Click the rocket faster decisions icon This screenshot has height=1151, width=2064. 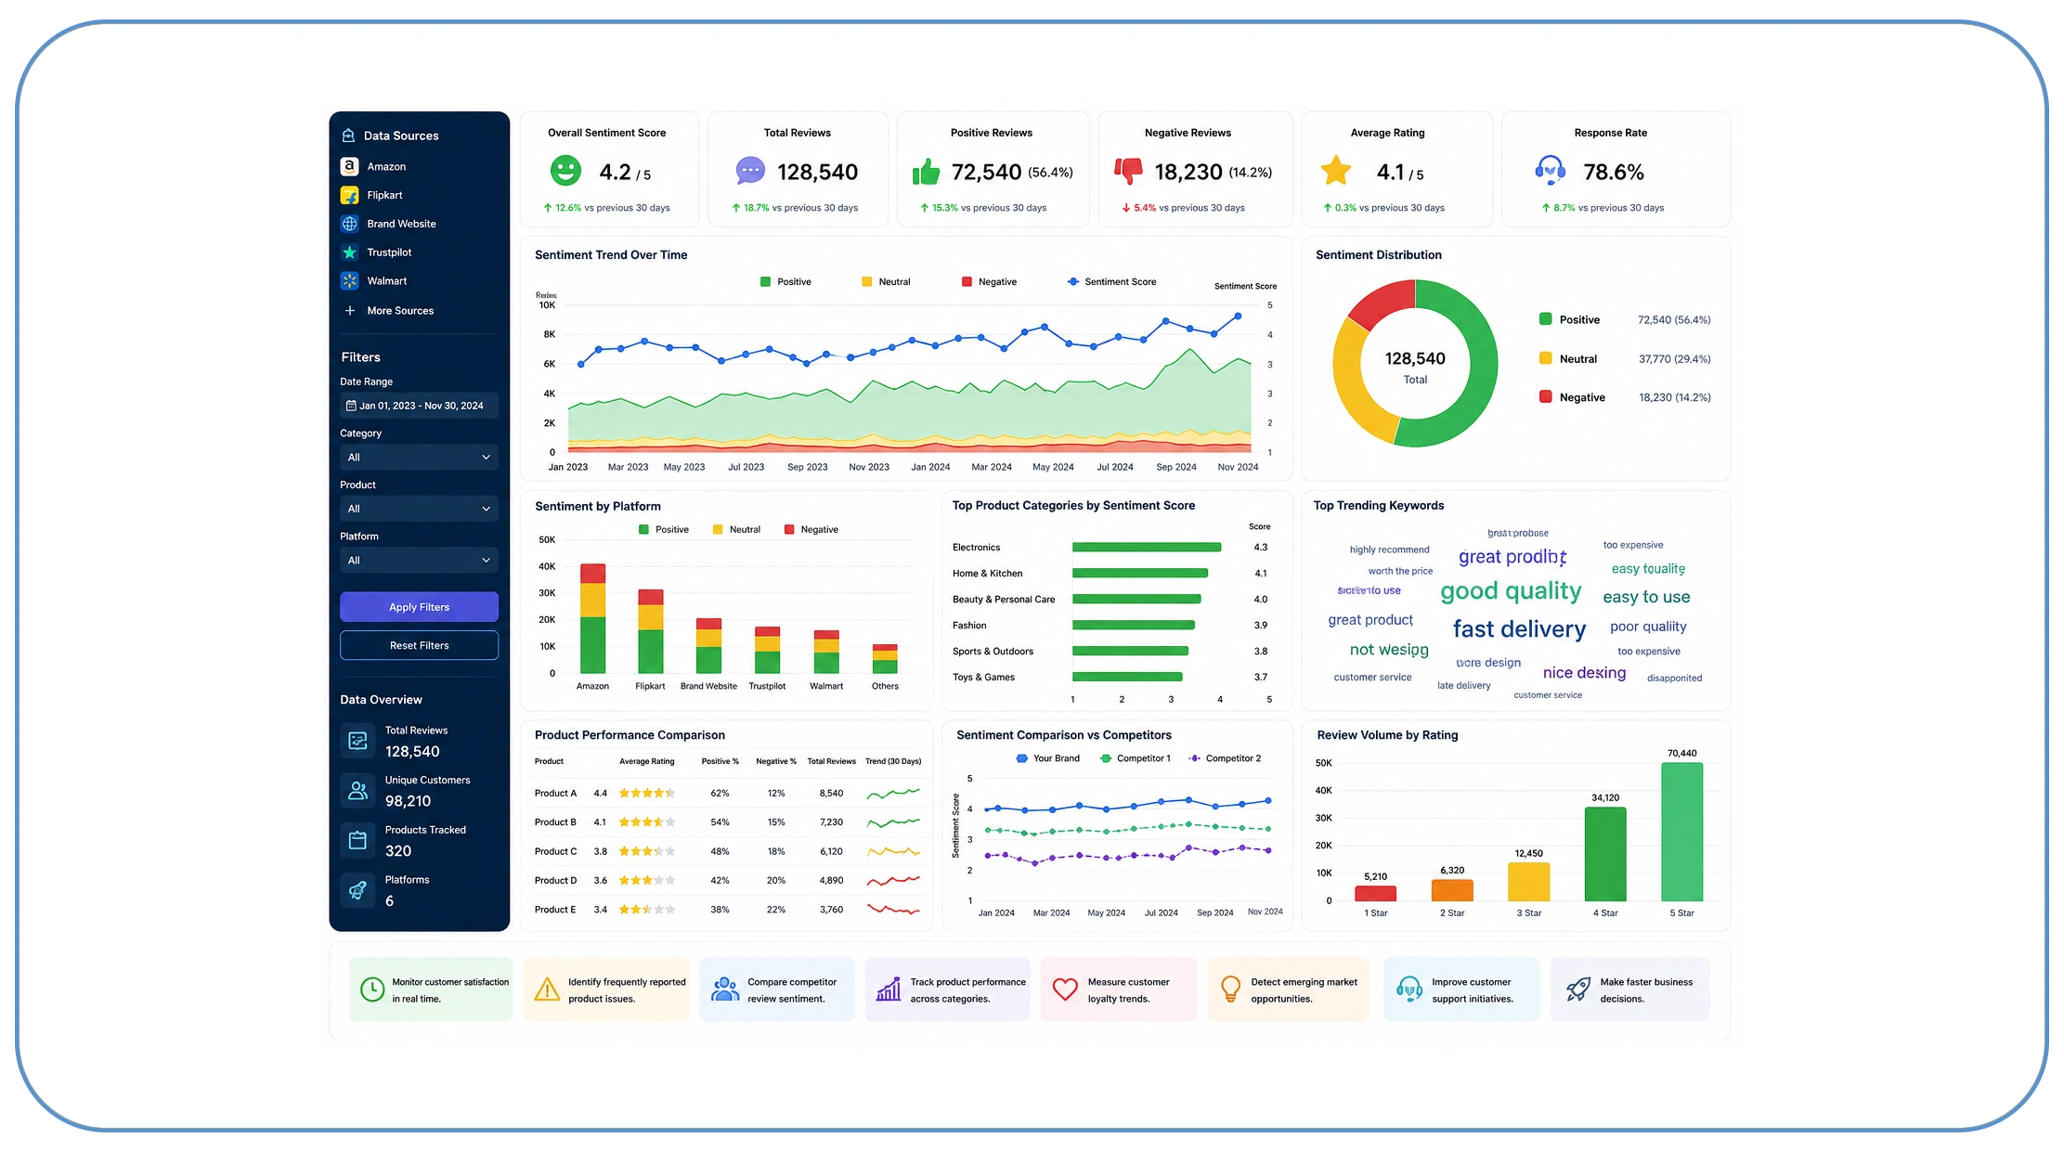[1578, 989]
